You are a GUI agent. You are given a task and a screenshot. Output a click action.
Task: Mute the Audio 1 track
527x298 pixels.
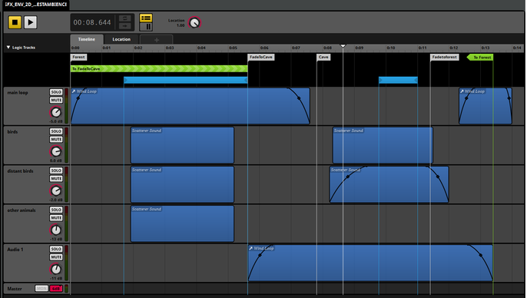(56, 257)
